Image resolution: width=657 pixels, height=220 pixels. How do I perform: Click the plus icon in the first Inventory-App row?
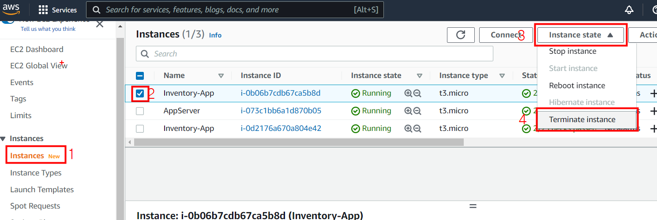[x=653, y=93]
